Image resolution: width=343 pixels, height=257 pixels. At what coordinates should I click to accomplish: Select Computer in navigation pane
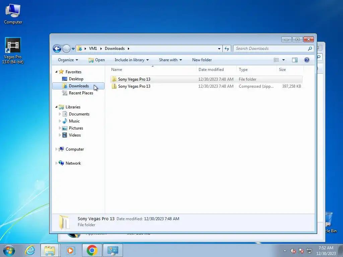[x=75, y=149]
